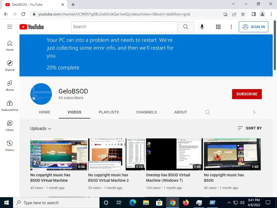Close the GeloBSOD browser tab
This screenshot has width=277, height=208.
click(x=63, y=5)
